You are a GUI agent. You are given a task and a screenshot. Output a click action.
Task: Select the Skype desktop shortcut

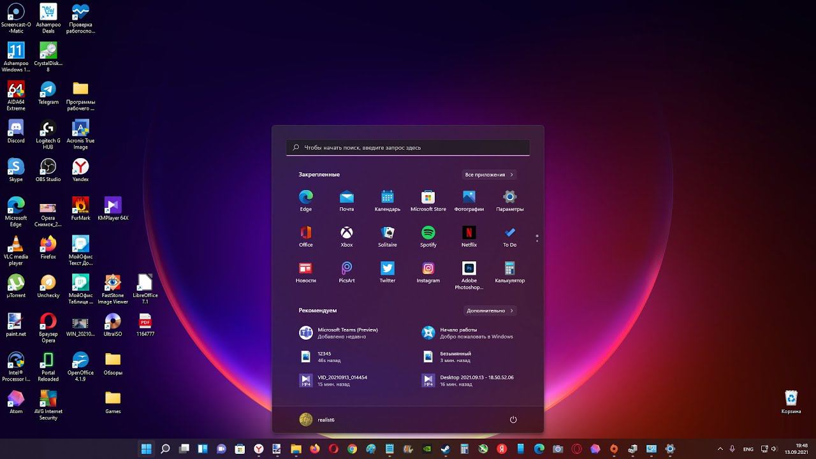[16, 170]
